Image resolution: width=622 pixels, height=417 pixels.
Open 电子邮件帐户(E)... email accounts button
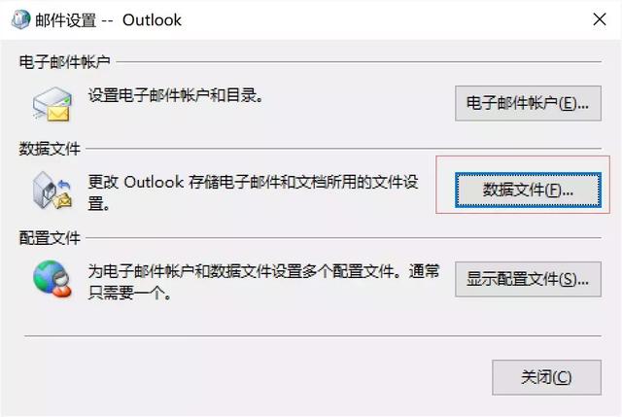click(x=528, y=103)
